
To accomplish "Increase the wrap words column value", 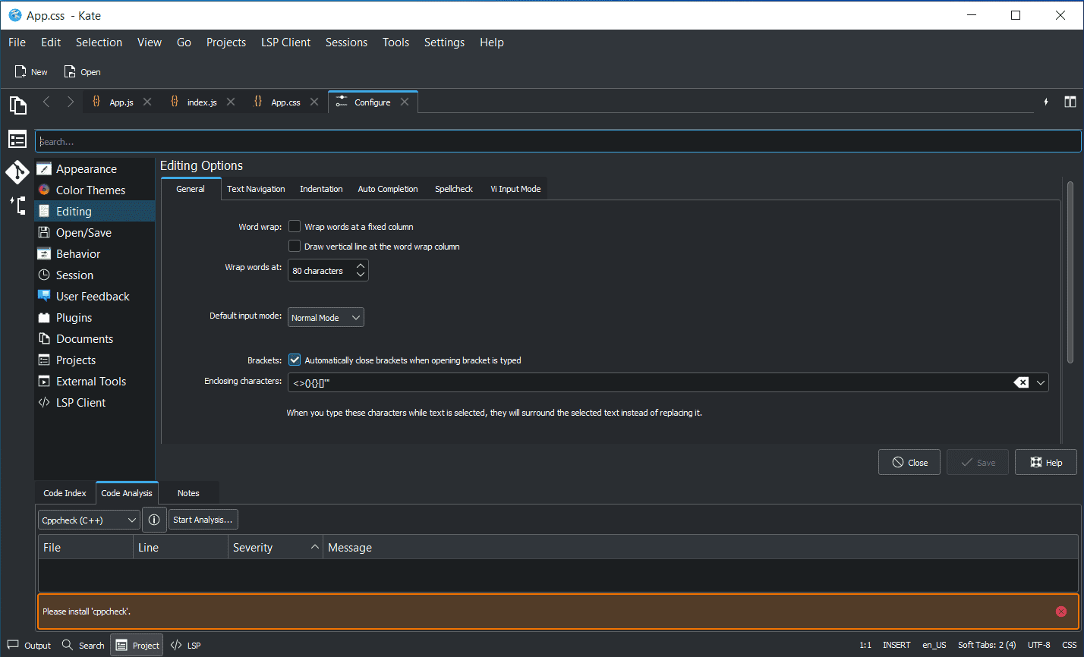I will [361, 266].
